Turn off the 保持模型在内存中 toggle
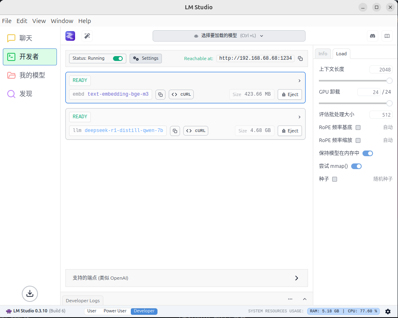Screen dimensions: 398x318 (367, 153)
